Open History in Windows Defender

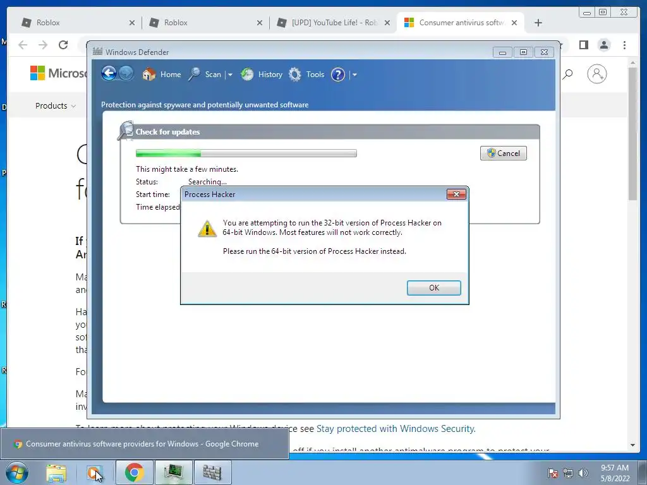click(262, 75)
